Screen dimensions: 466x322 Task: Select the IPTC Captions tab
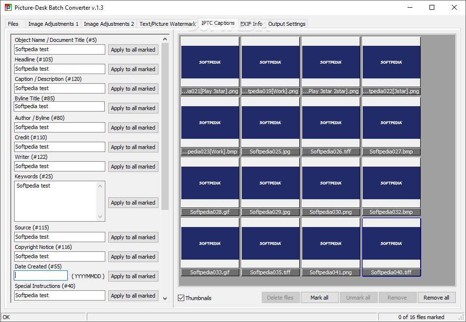(x=218, y=23)
